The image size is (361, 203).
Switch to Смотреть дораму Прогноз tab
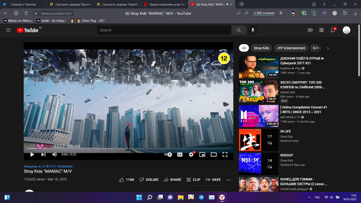point(71,5)
